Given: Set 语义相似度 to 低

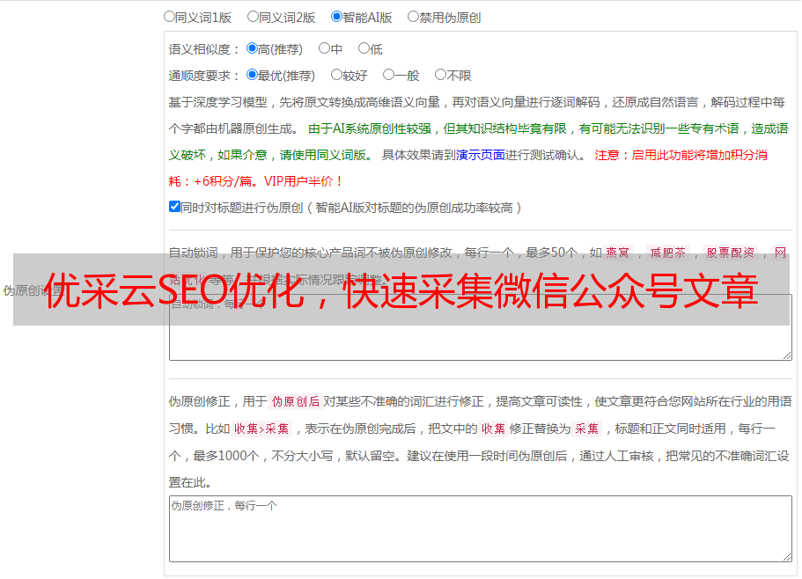Looking at the screenshot, I should click(364, 48).
